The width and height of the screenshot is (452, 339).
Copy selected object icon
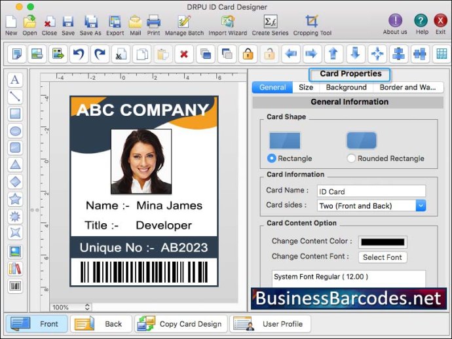[142, 54]
